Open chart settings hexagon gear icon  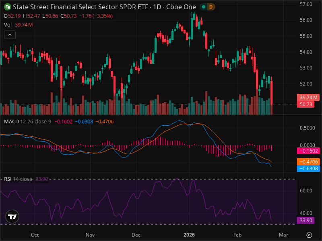[309, 235]
